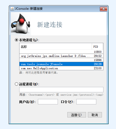The image size is (116, 129).
Task: Click the 名称 column header
Action: click(x=56, y=47)
